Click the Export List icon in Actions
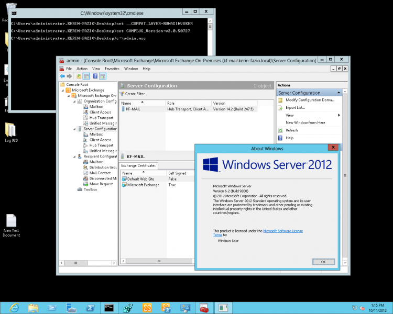The height and width of the screenshot is (314, 393). tap(280, 108)
